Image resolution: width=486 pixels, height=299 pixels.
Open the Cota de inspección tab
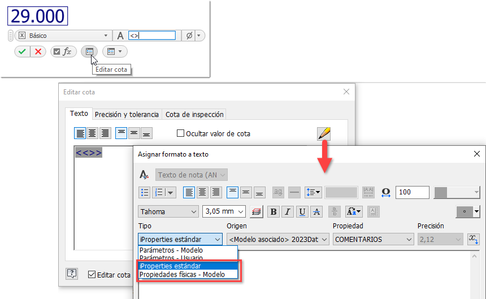pos(194,114)
